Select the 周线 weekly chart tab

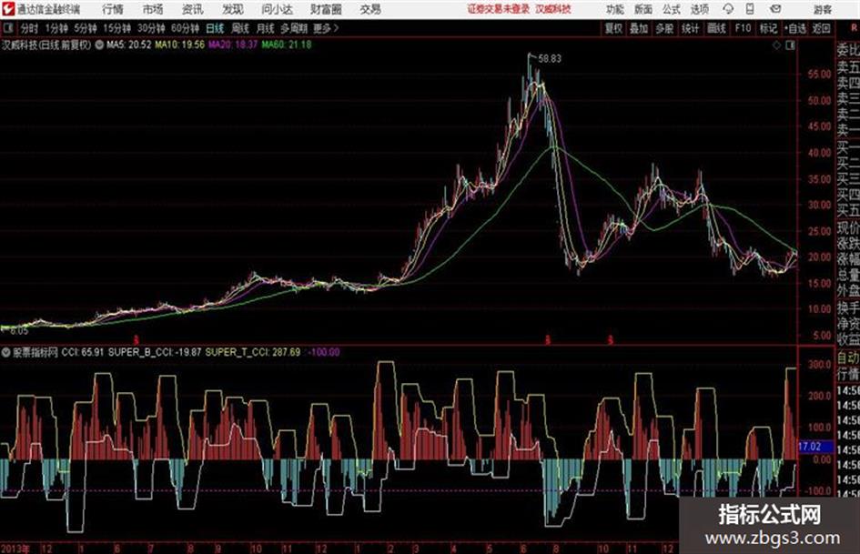pos(239,28)
